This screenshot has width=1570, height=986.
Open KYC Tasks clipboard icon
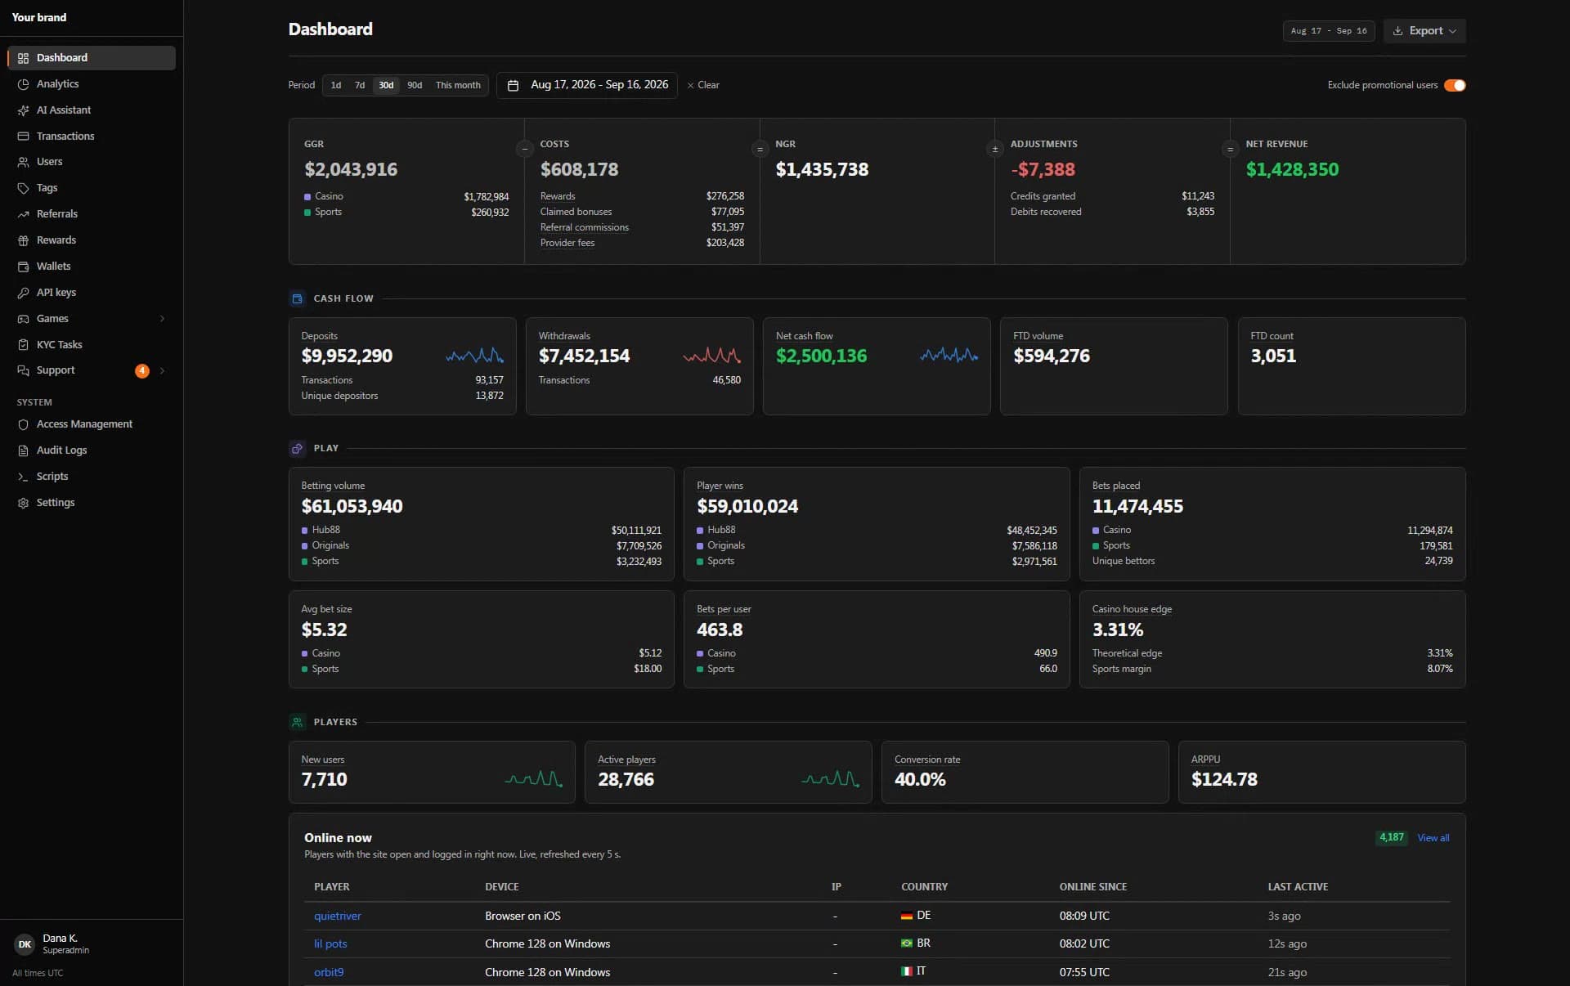[x=23, y=345]
